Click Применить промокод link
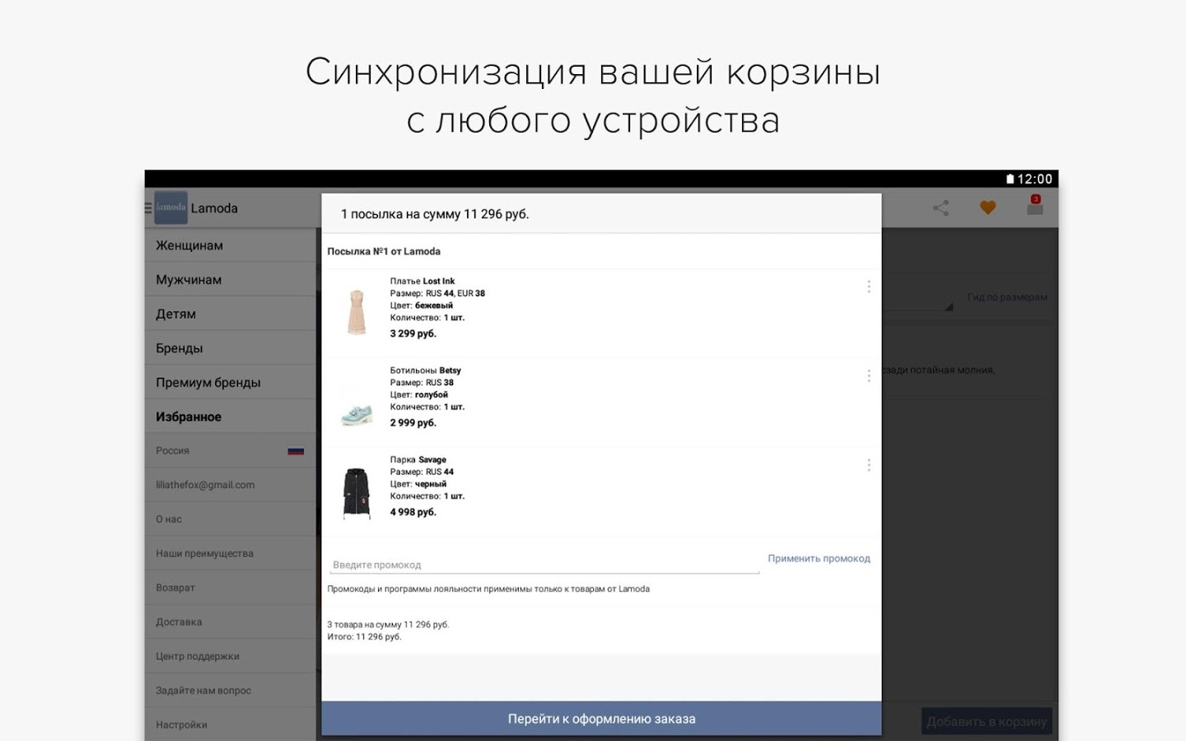This screenshot has height=741, width=1186. [819, 558]
